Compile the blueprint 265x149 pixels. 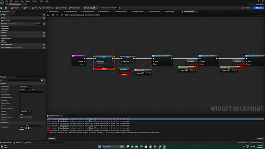pos(14,8)
